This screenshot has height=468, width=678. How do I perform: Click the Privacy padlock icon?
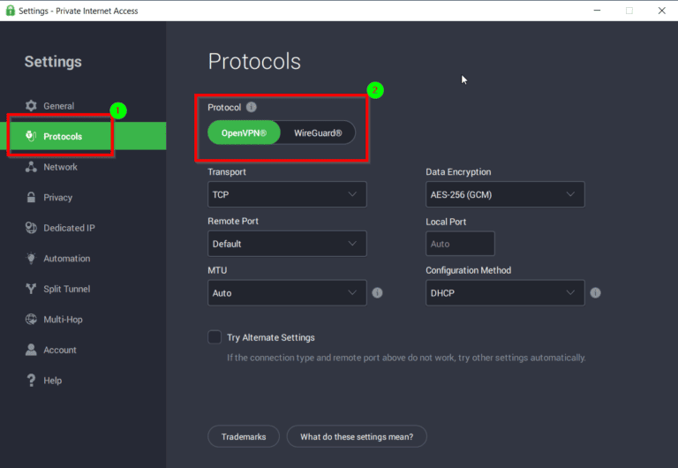31,198
